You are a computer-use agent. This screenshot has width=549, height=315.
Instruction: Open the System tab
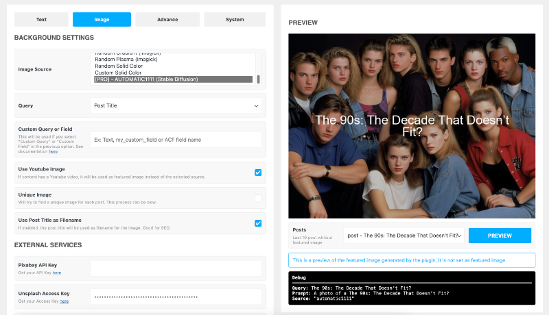(235, 20)
